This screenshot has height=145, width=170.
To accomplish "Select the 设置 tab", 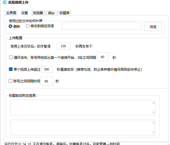I will (x=24, y=13).
